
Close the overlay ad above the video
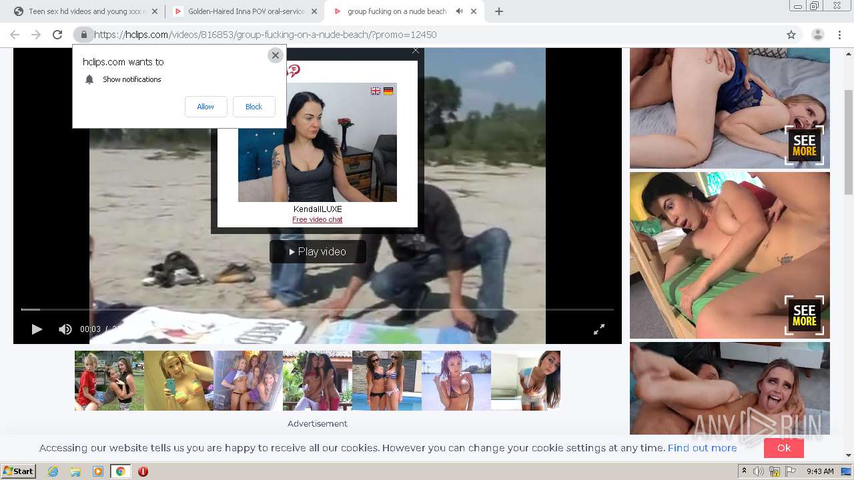coord(416,51)
